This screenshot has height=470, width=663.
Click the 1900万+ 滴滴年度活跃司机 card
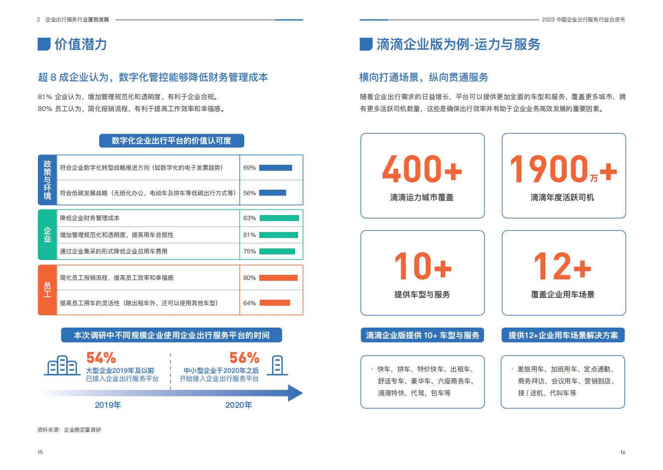563,176
